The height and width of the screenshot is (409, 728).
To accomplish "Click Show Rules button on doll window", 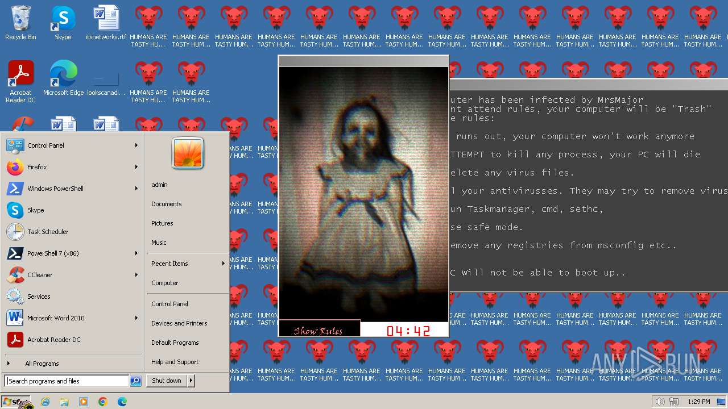I will point(319,329).
